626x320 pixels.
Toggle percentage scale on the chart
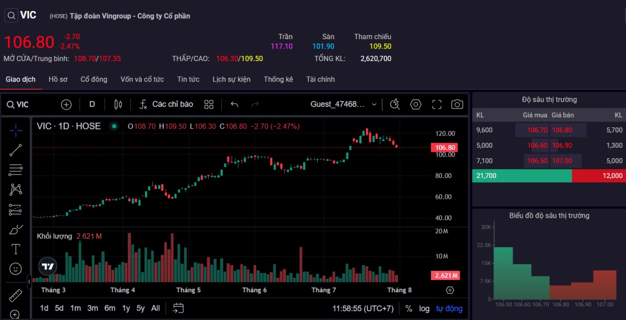pyautogui.click(x=408, y=309)
